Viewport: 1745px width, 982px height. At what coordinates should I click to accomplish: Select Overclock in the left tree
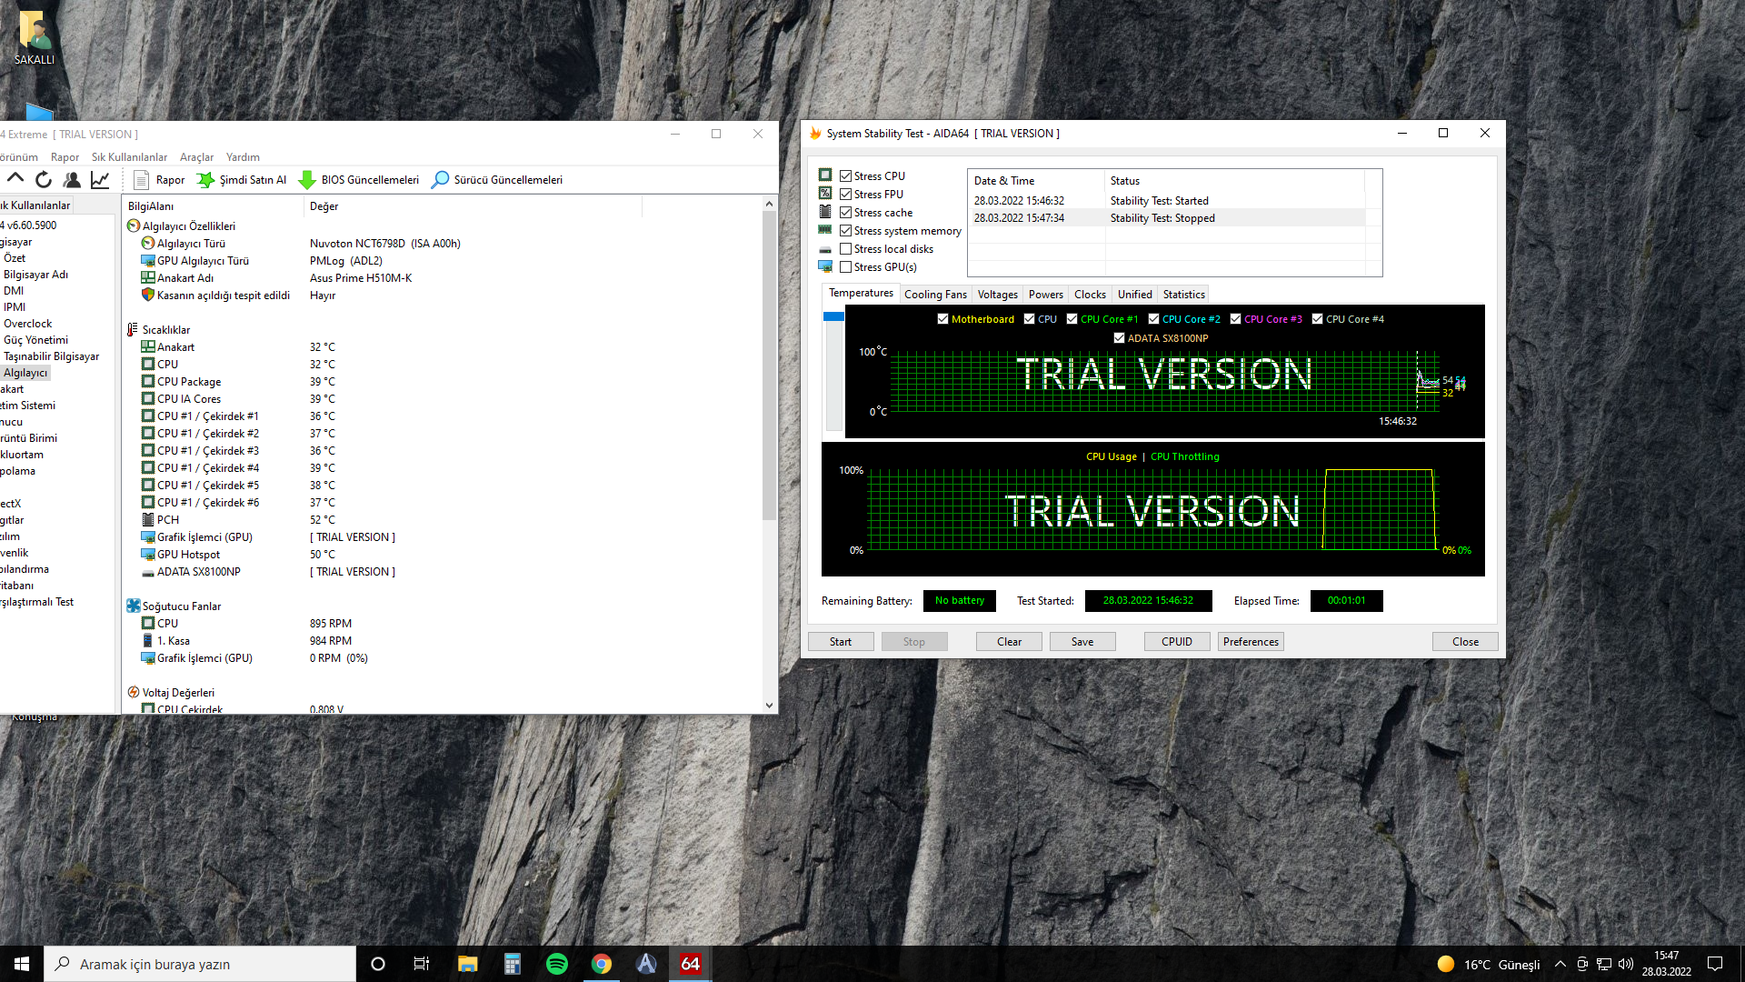tap(27, 324)
